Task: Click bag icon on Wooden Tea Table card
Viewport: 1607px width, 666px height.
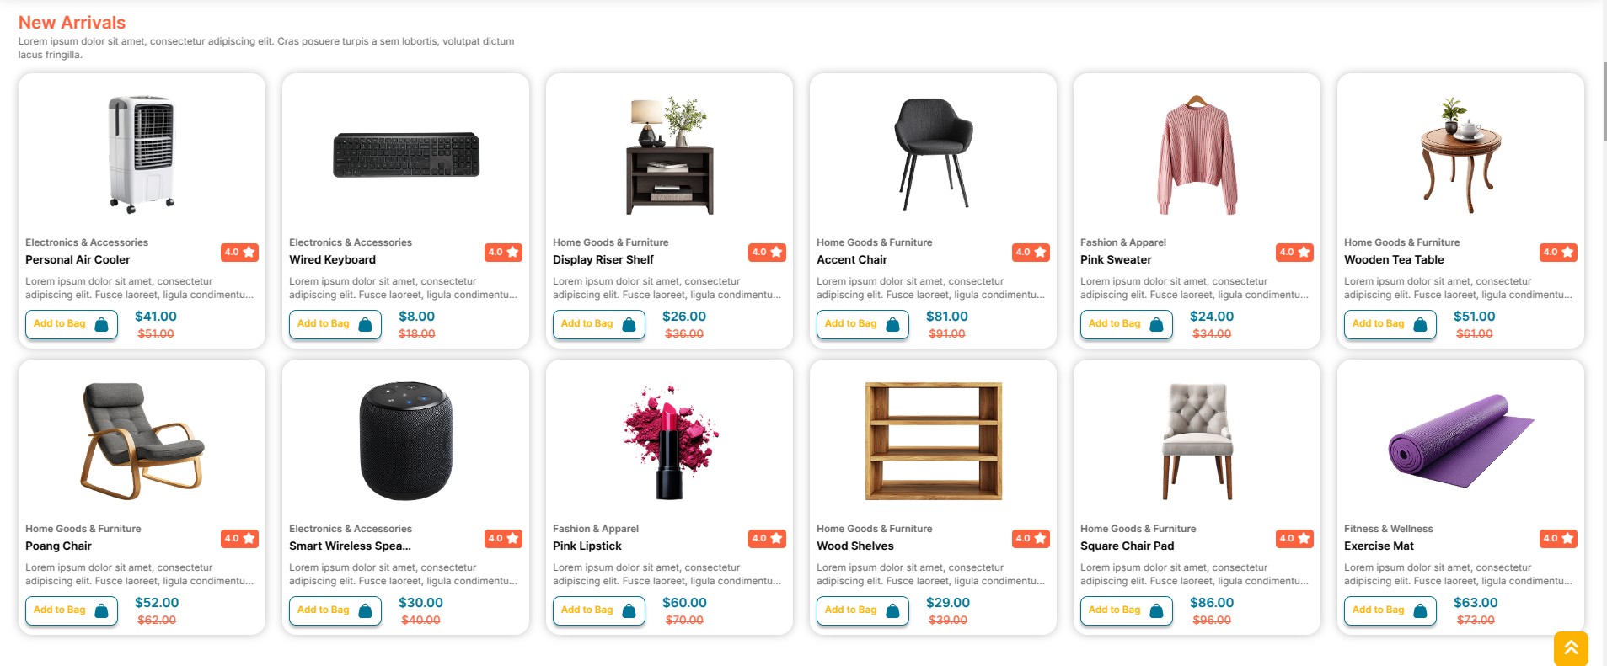Action: (x=1420, y=324)
